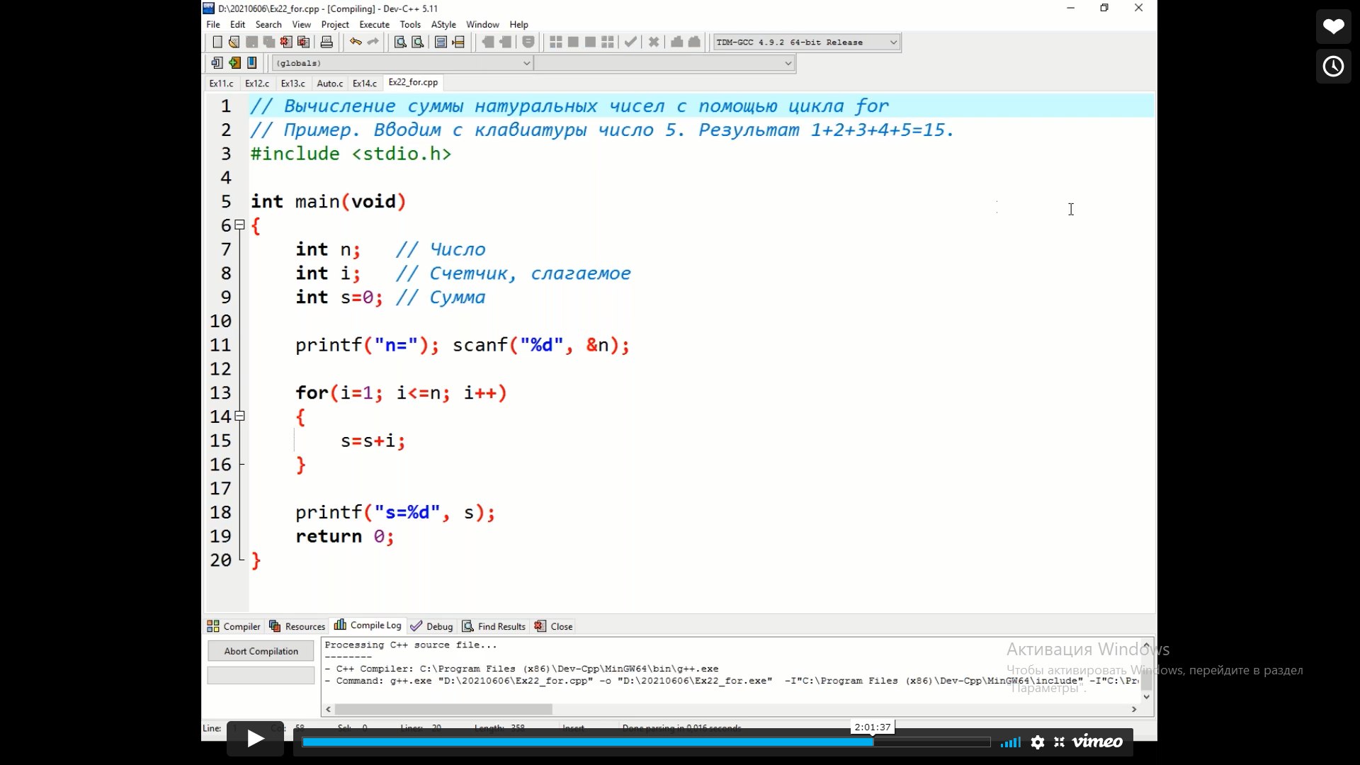Click the New file toolbar icon
The image size is (1360, 765).
point(217,42)
